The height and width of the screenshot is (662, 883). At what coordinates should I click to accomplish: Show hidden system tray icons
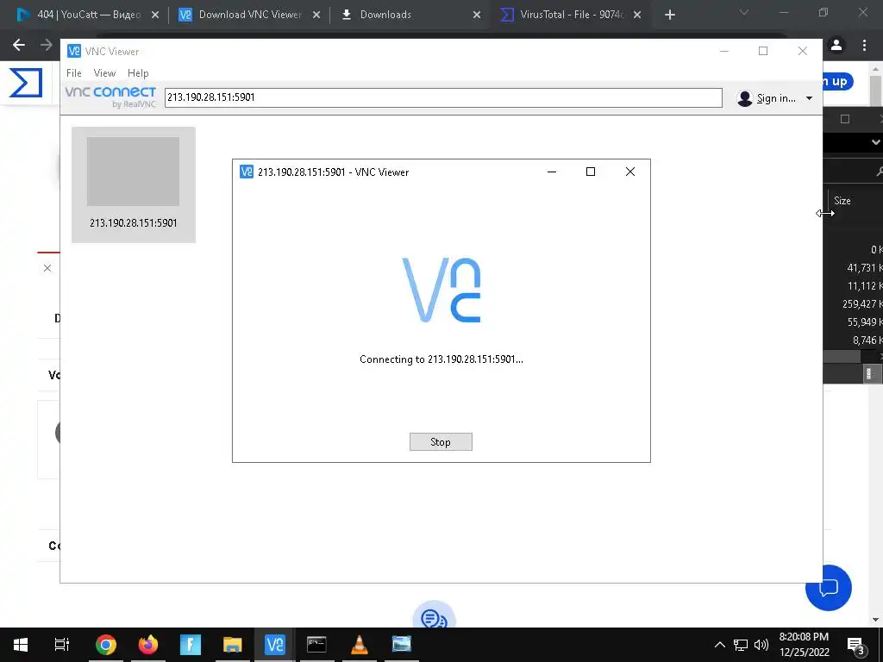tap(720, 645)
